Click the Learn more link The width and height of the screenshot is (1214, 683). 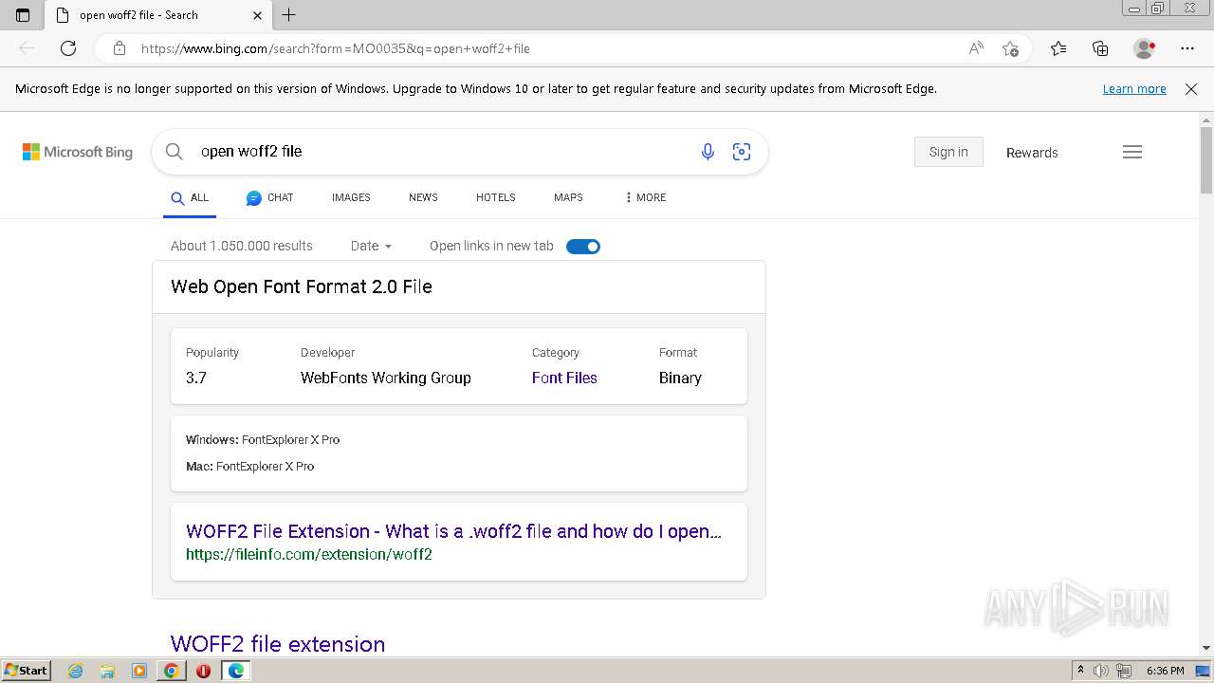(x=1134, y=89)
